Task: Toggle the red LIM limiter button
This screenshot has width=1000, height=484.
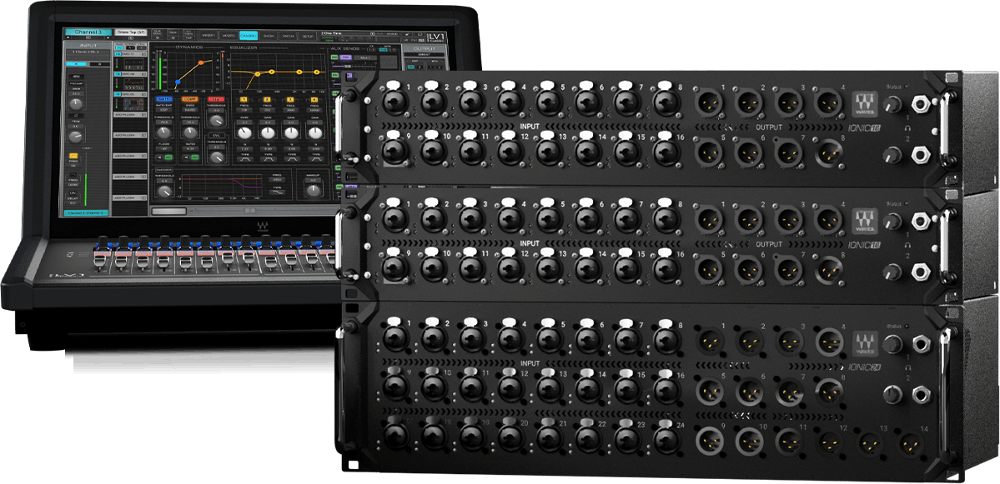Action: 216,98
